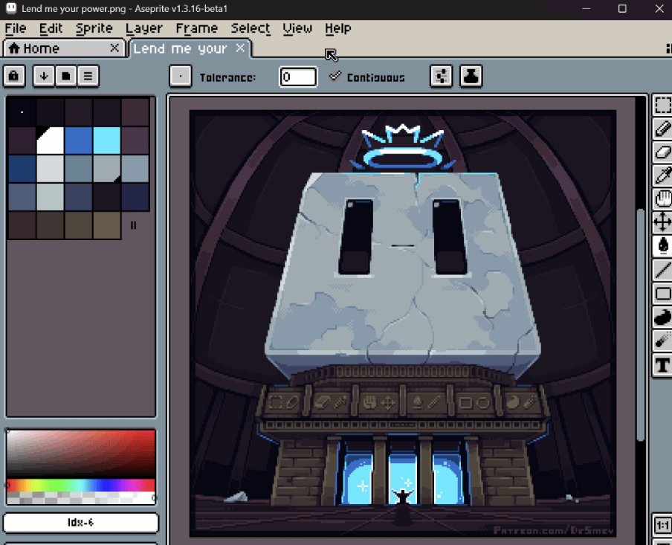Select the Eraser tool
The height and width of the screenshot is (545, 672).
click(x=662, y=152)
